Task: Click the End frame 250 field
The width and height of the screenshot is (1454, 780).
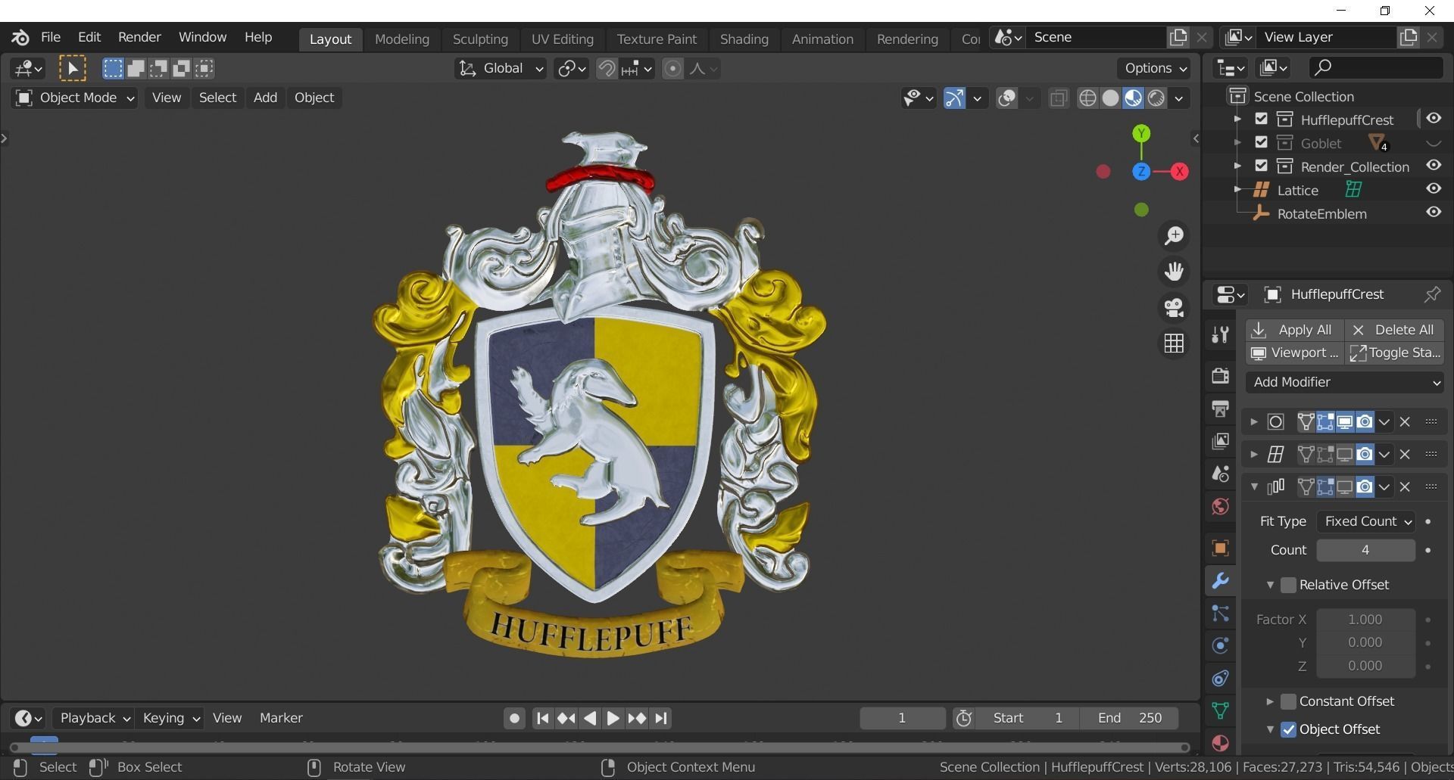Action: click(1129, 718)
